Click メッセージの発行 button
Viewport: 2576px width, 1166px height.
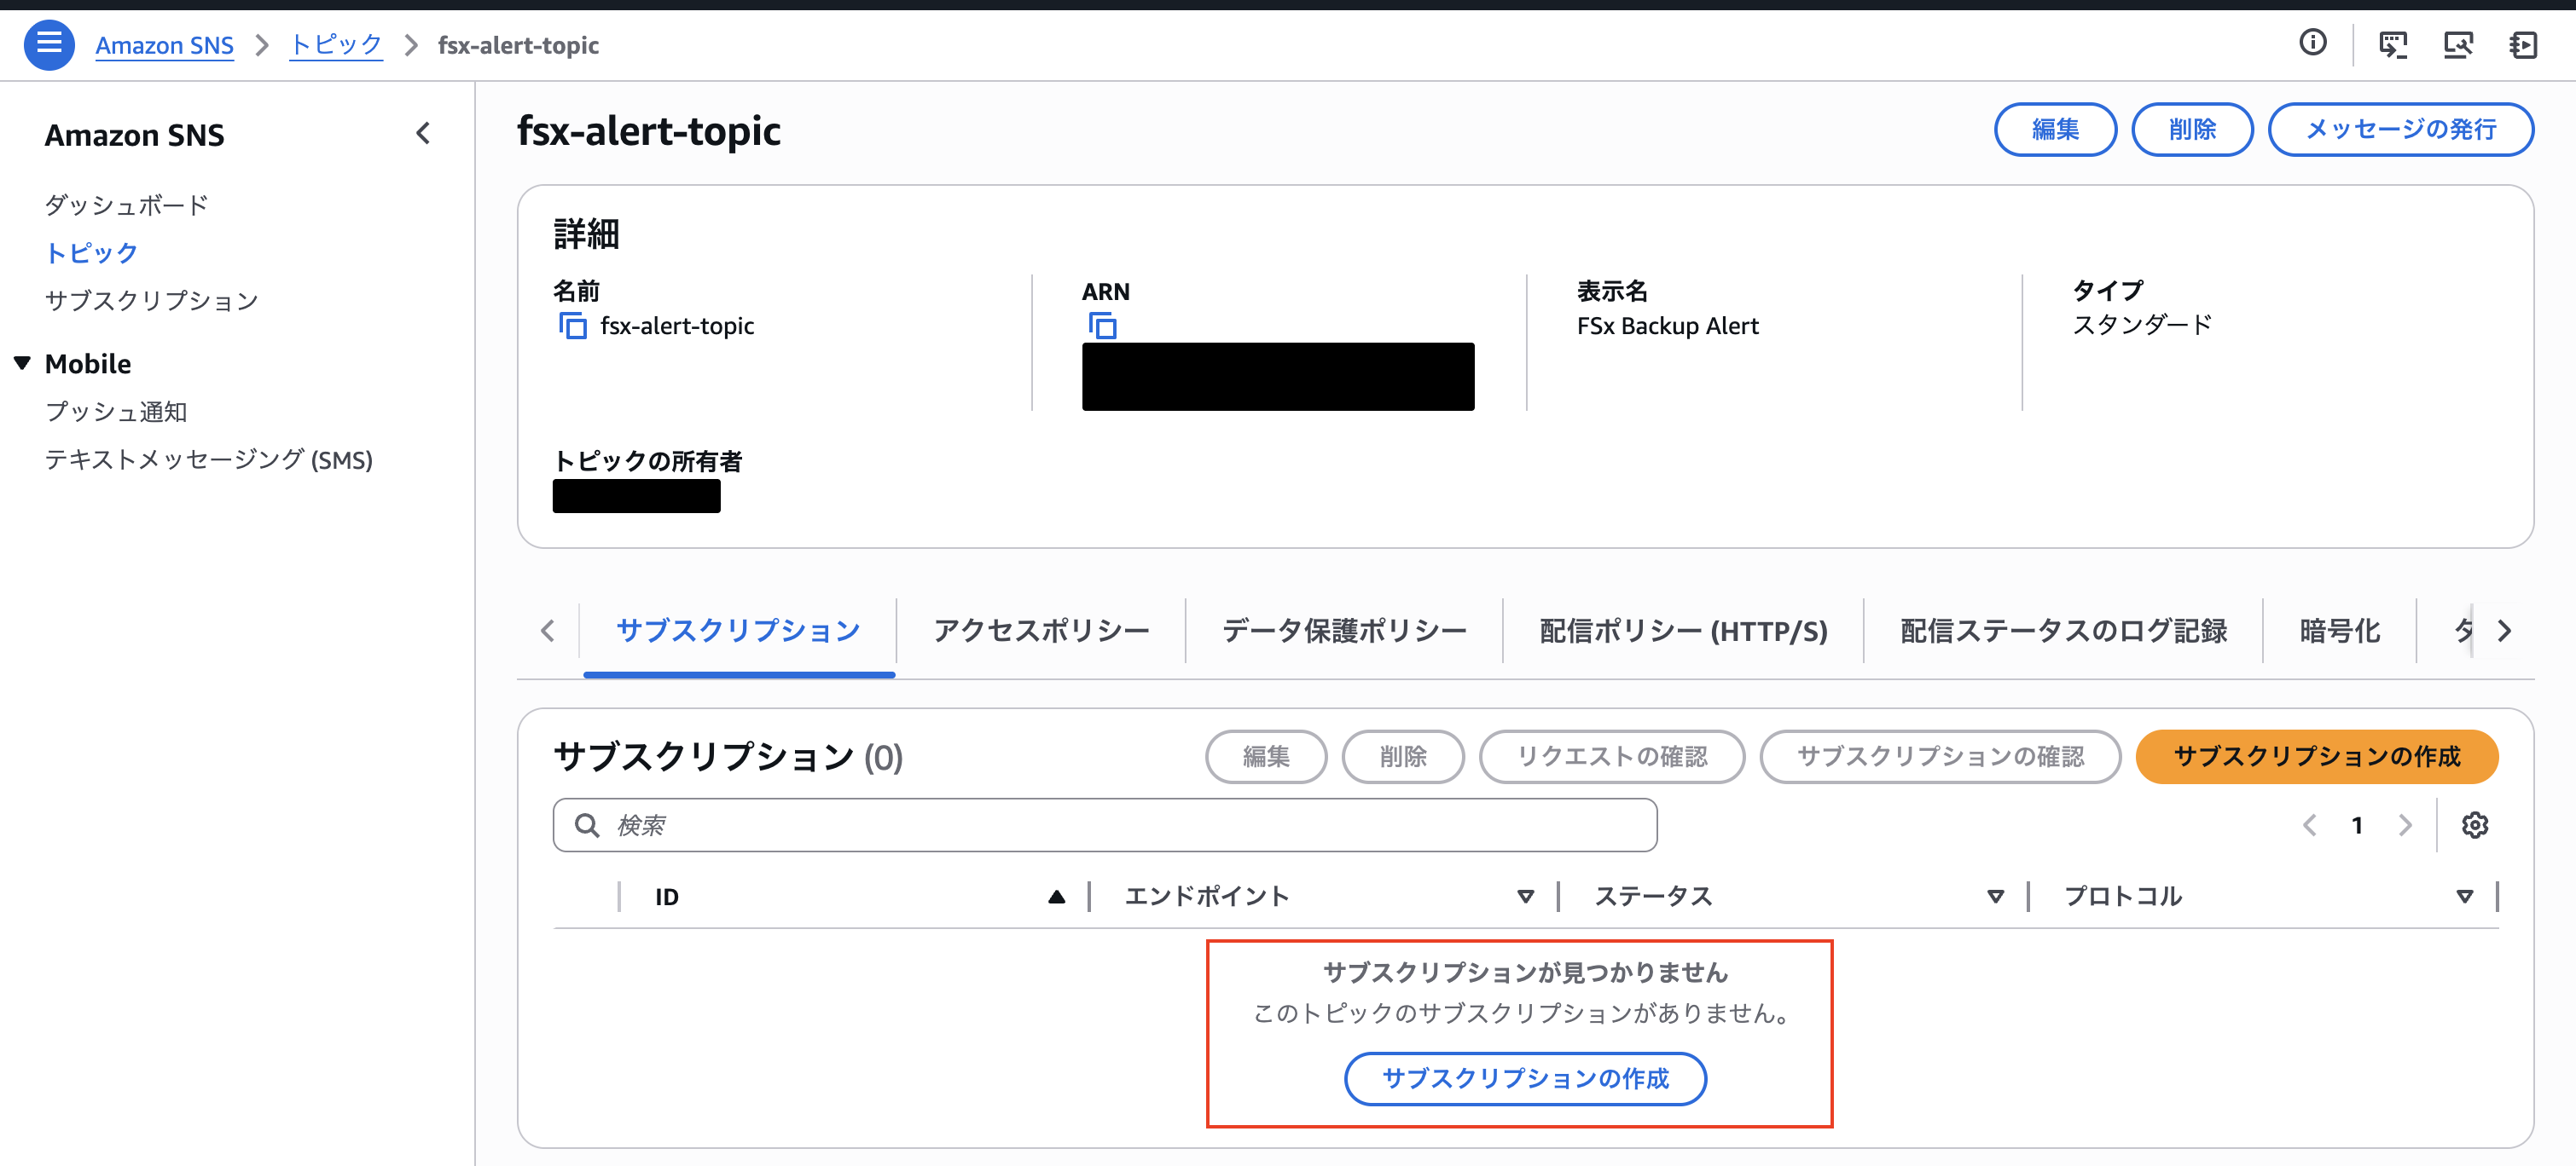tap(2400, 129)
